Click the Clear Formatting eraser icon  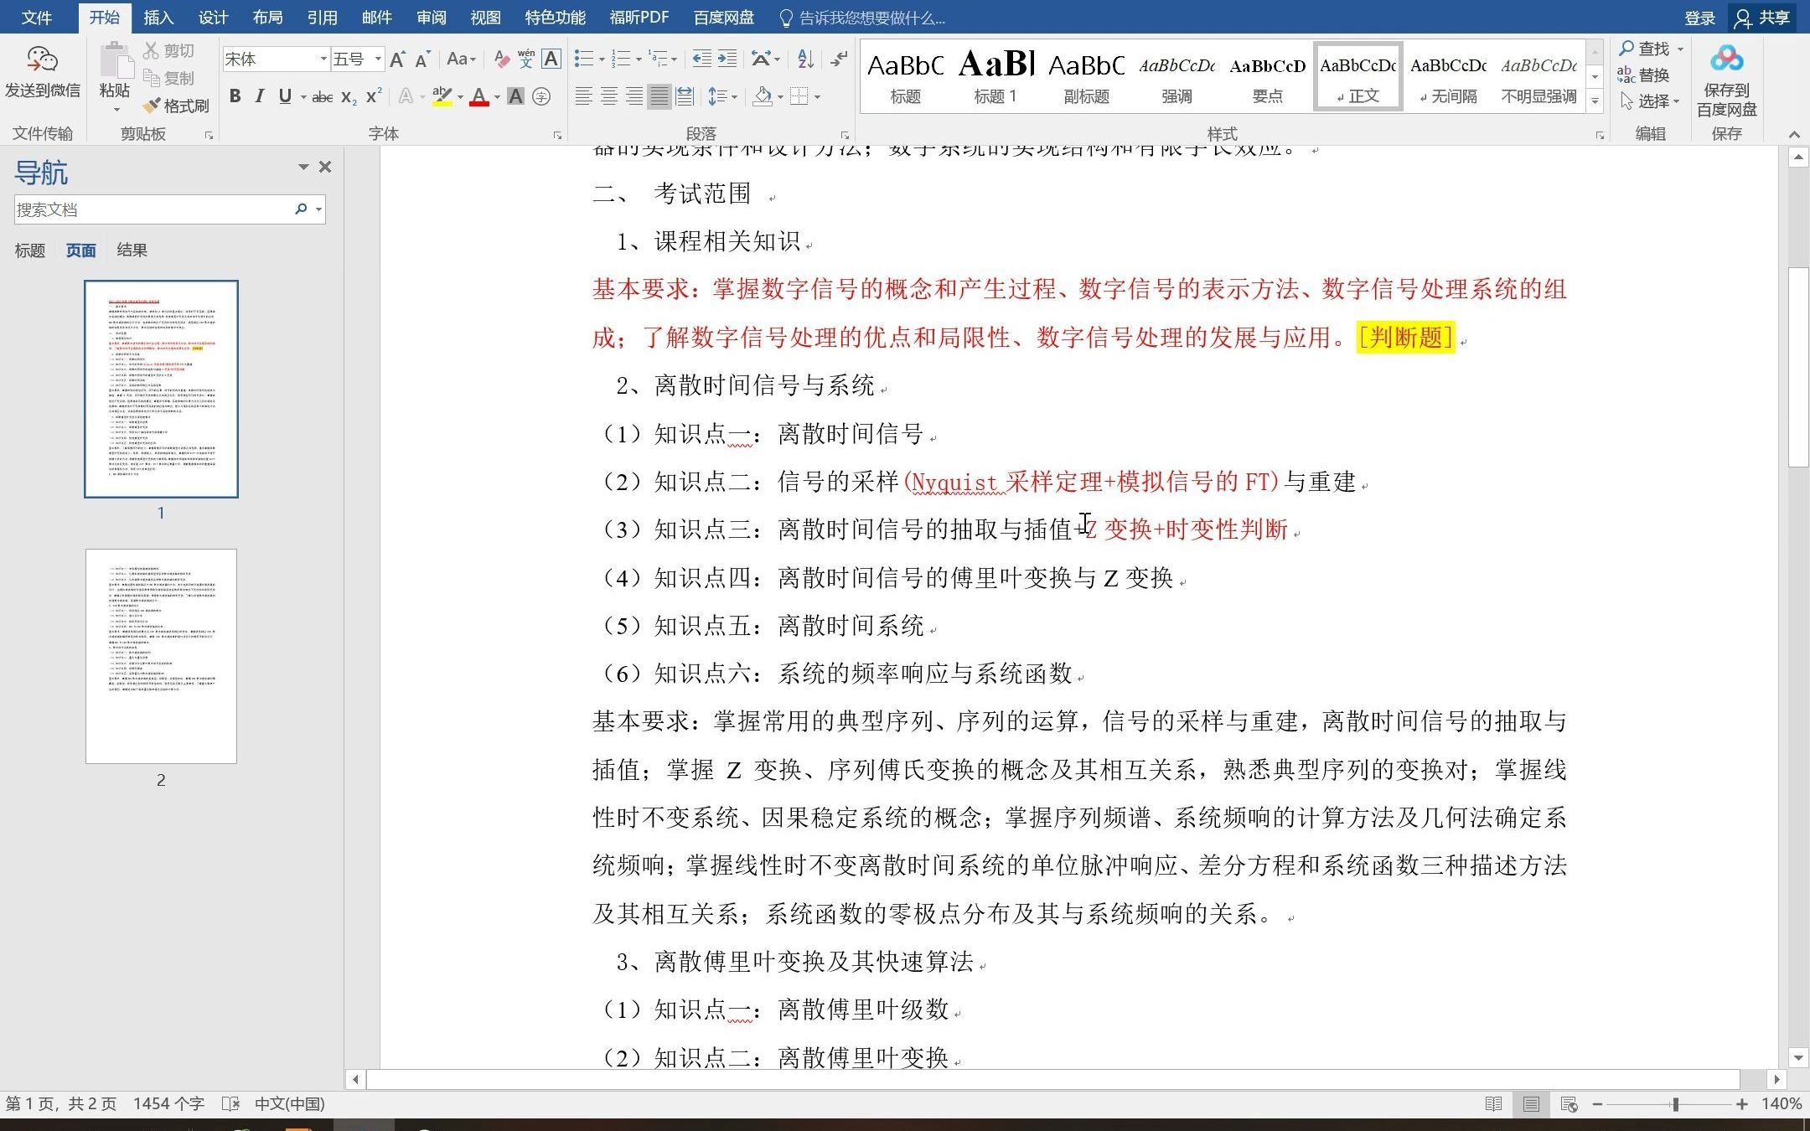coord(501,59)
